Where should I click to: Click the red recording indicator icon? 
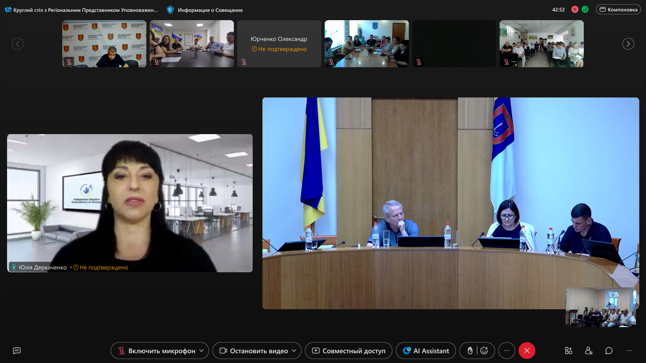coord(575,9)
